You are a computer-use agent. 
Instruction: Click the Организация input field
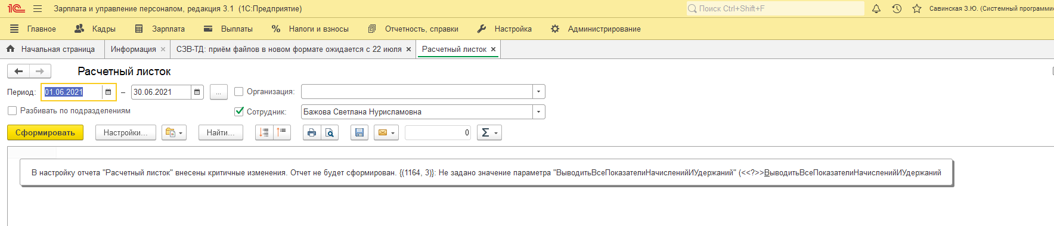417,92
